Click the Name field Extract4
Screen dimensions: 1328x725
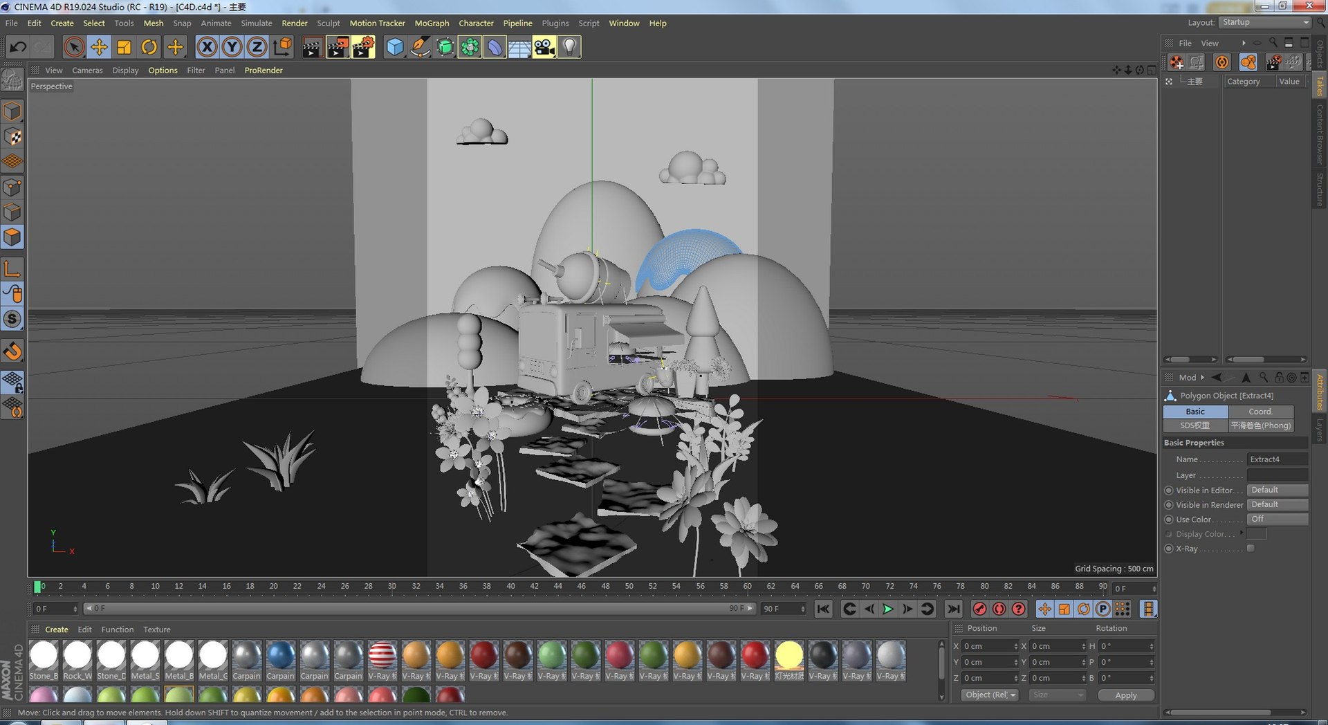(1277, 459)
